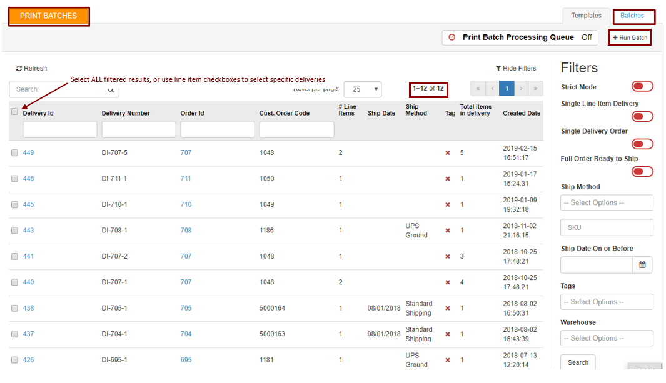
Task: Toggle Strict Mode filter switch
Action: 642,86
